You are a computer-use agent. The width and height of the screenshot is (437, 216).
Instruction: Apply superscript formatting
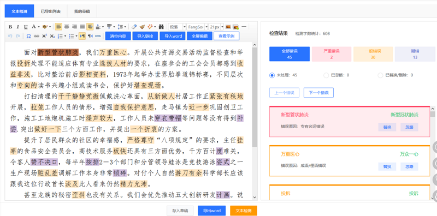44,36
